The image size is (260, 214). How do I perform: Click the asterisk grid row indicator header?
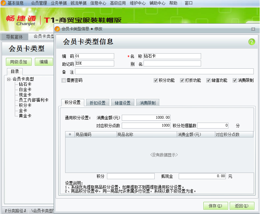(x=70, y=134)
